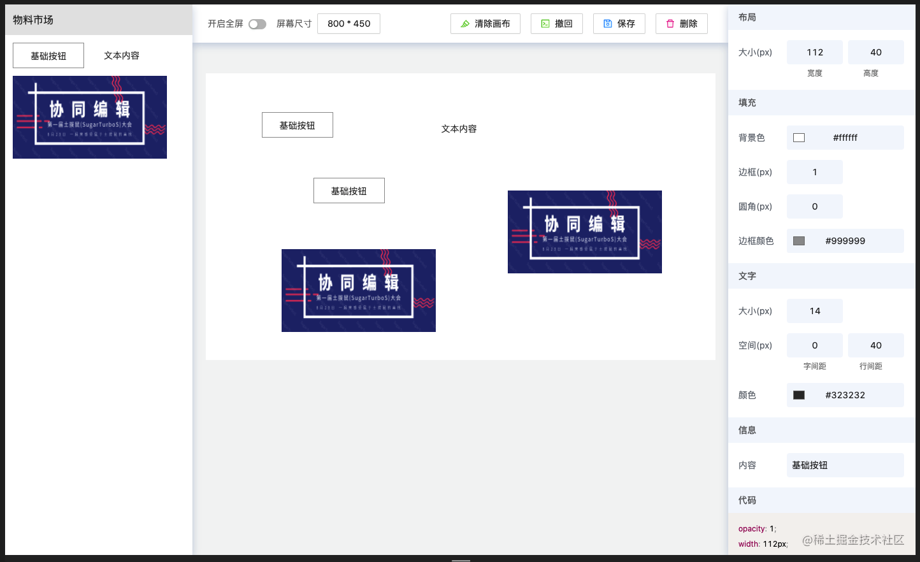Pick the 协同编辑 image in material market

90,117
